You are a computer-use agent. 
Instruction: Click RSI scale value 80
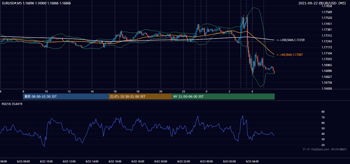tap(323, 112)
